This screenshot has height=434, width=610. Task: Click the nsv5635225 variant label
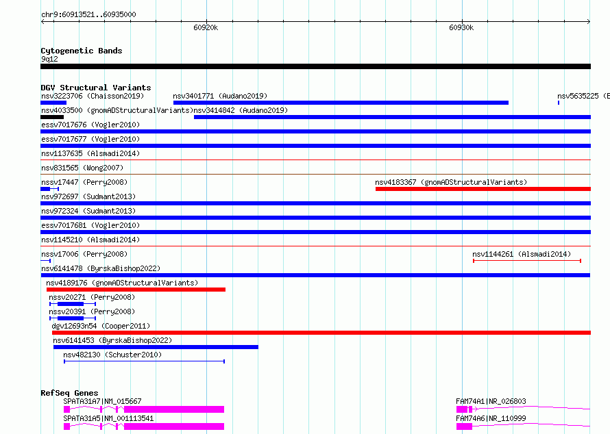(x=583, y=96)
